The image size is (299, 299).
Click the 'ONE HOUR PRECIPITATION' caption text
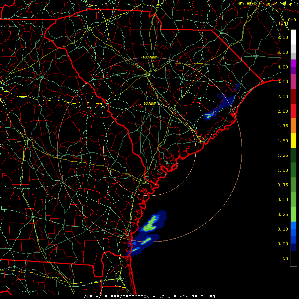(117, 297)
